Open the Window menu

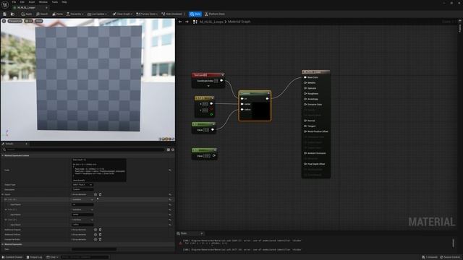(x=43, y=2)
